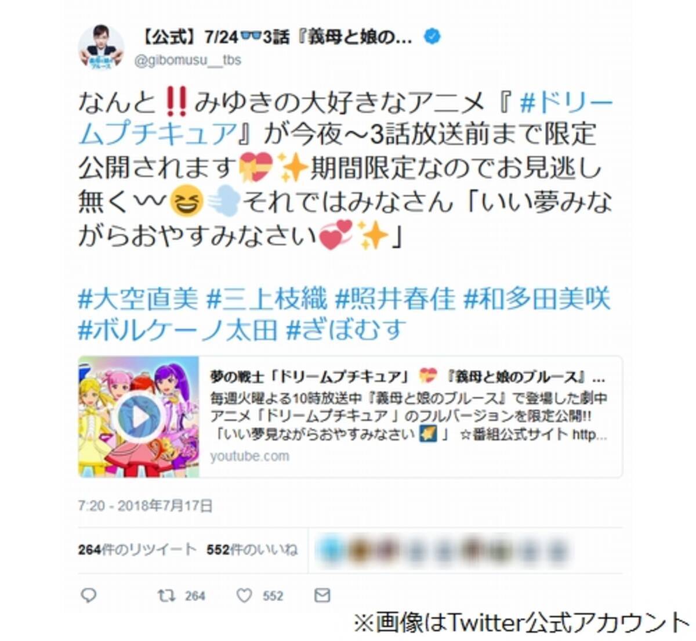Retweet using the retweet arrows icon
The image size is (696, 641).
pyautogui.click(x=166, y=595)
